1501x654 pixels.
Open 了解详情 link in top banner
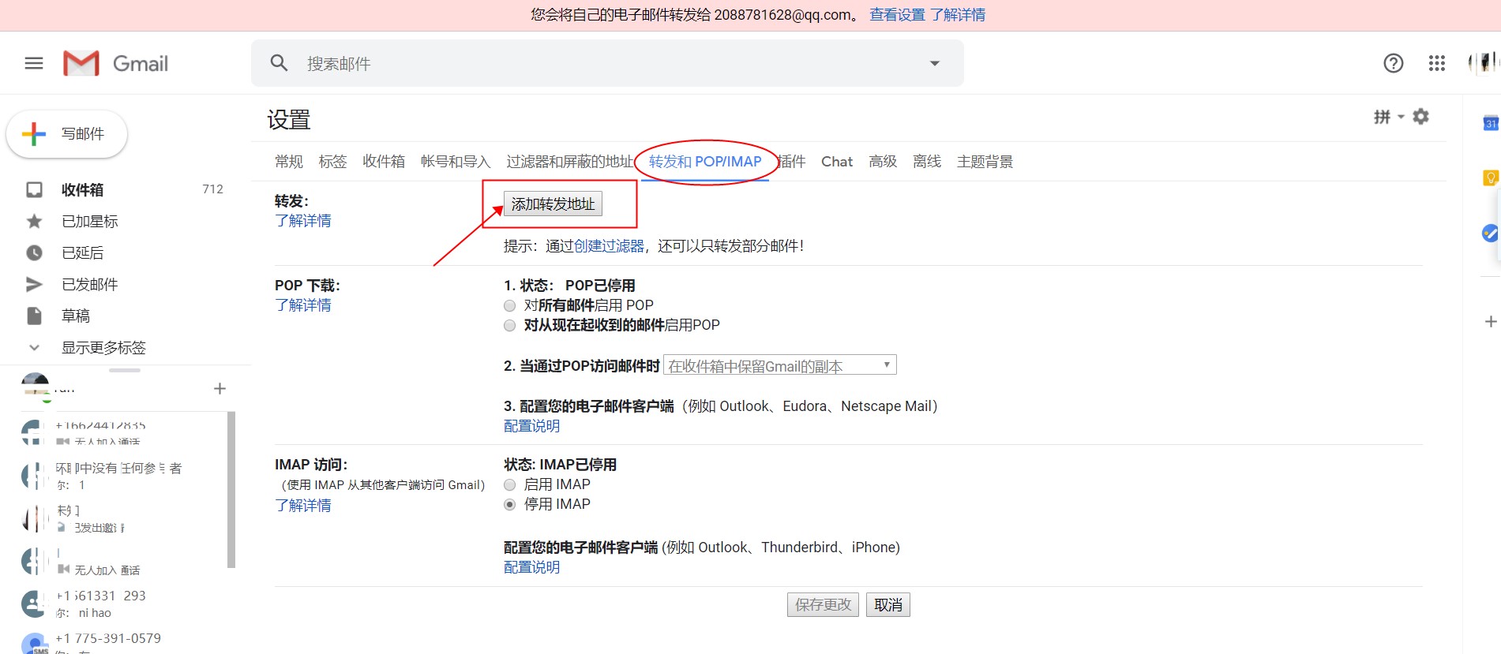click(x=958, y=15)
